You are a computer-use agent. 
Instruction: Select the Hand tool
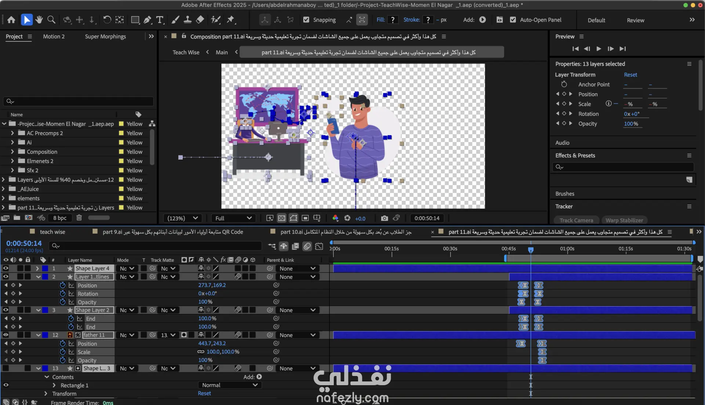click(x=39, y=20)
